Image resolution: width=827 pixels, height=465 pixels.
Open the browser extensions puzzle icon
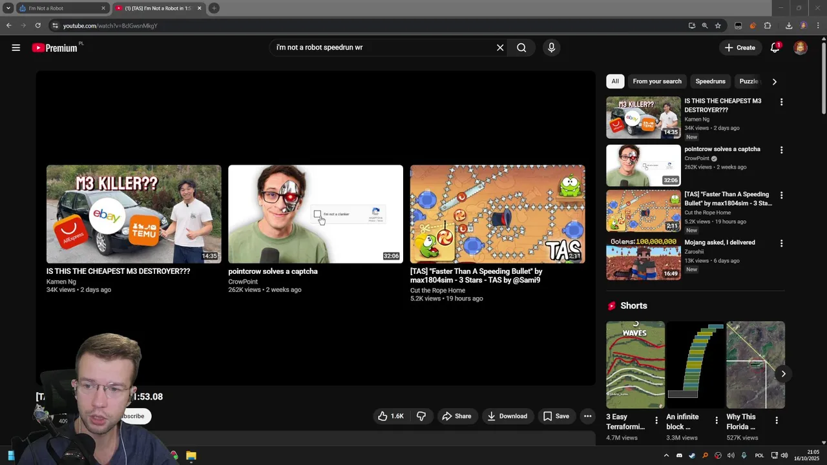768,26
